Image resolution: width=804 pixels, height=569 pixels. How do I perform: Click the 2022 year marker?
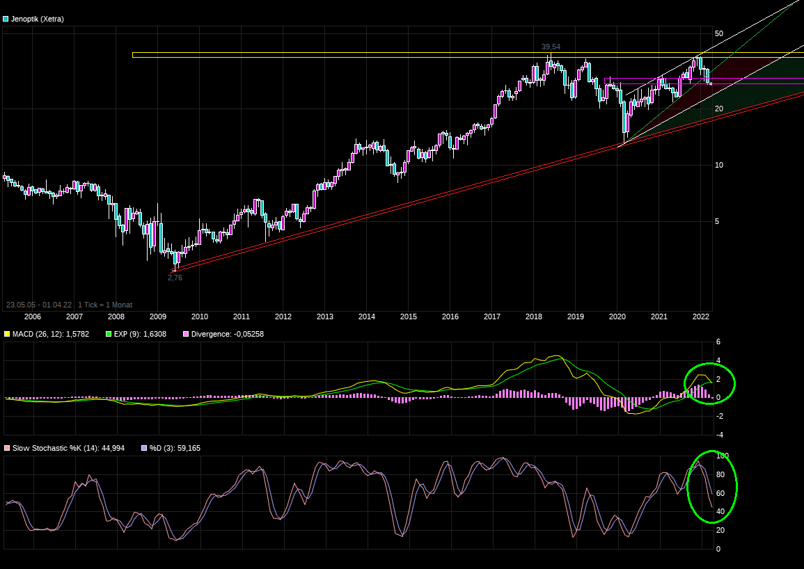click(x=700, y=316)
